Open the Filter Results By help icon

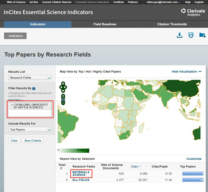click(34, 88)
